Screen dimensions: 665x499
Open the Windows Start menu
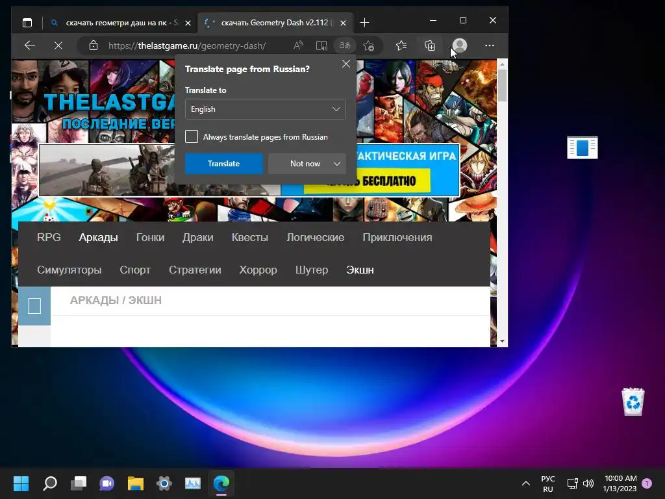(x=21, y=483)
